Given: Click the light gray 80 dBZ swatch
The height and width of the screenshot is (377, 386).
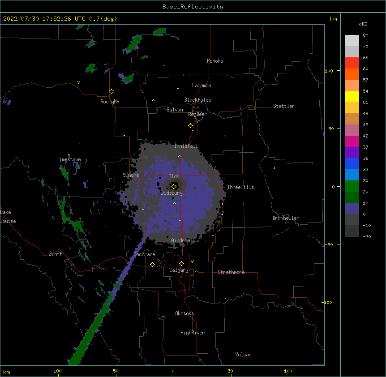Looking at the screenshot, I should coord(352,41).
